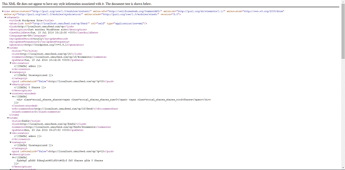Click the closing </content:encoded> tag
This screenshot has height=170, width=345.
pyautogui.click(x=24, y=106)
